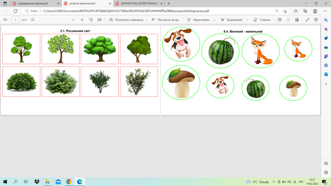Click the save icon in PDF toolbar
This screenshot has height=186, width=331.
click(288, 20)
